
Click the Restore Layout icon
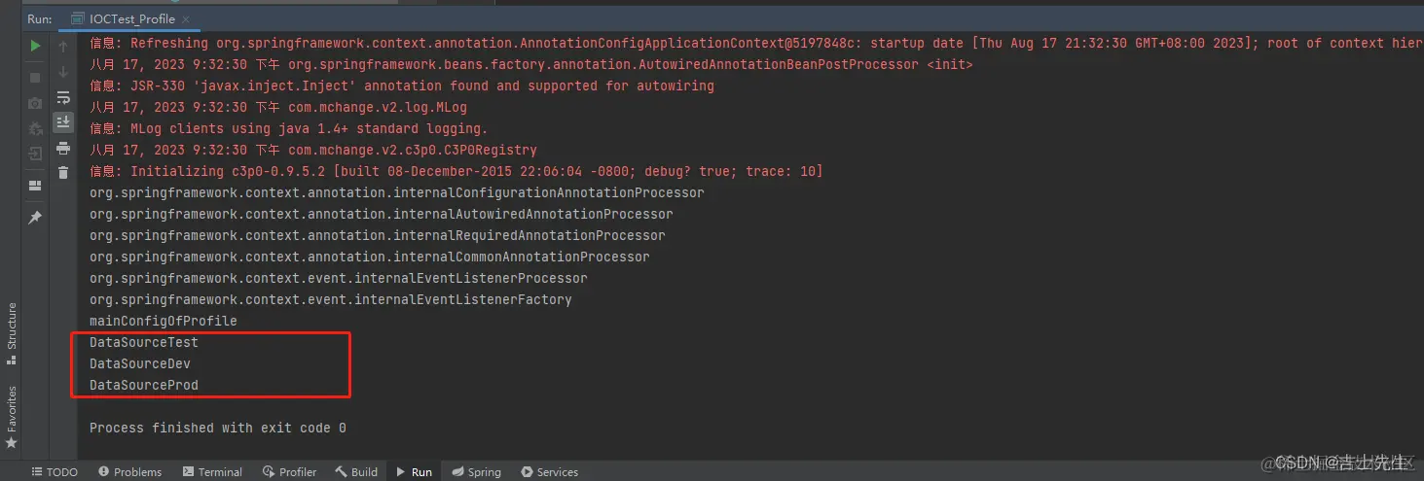coord(35,185)
